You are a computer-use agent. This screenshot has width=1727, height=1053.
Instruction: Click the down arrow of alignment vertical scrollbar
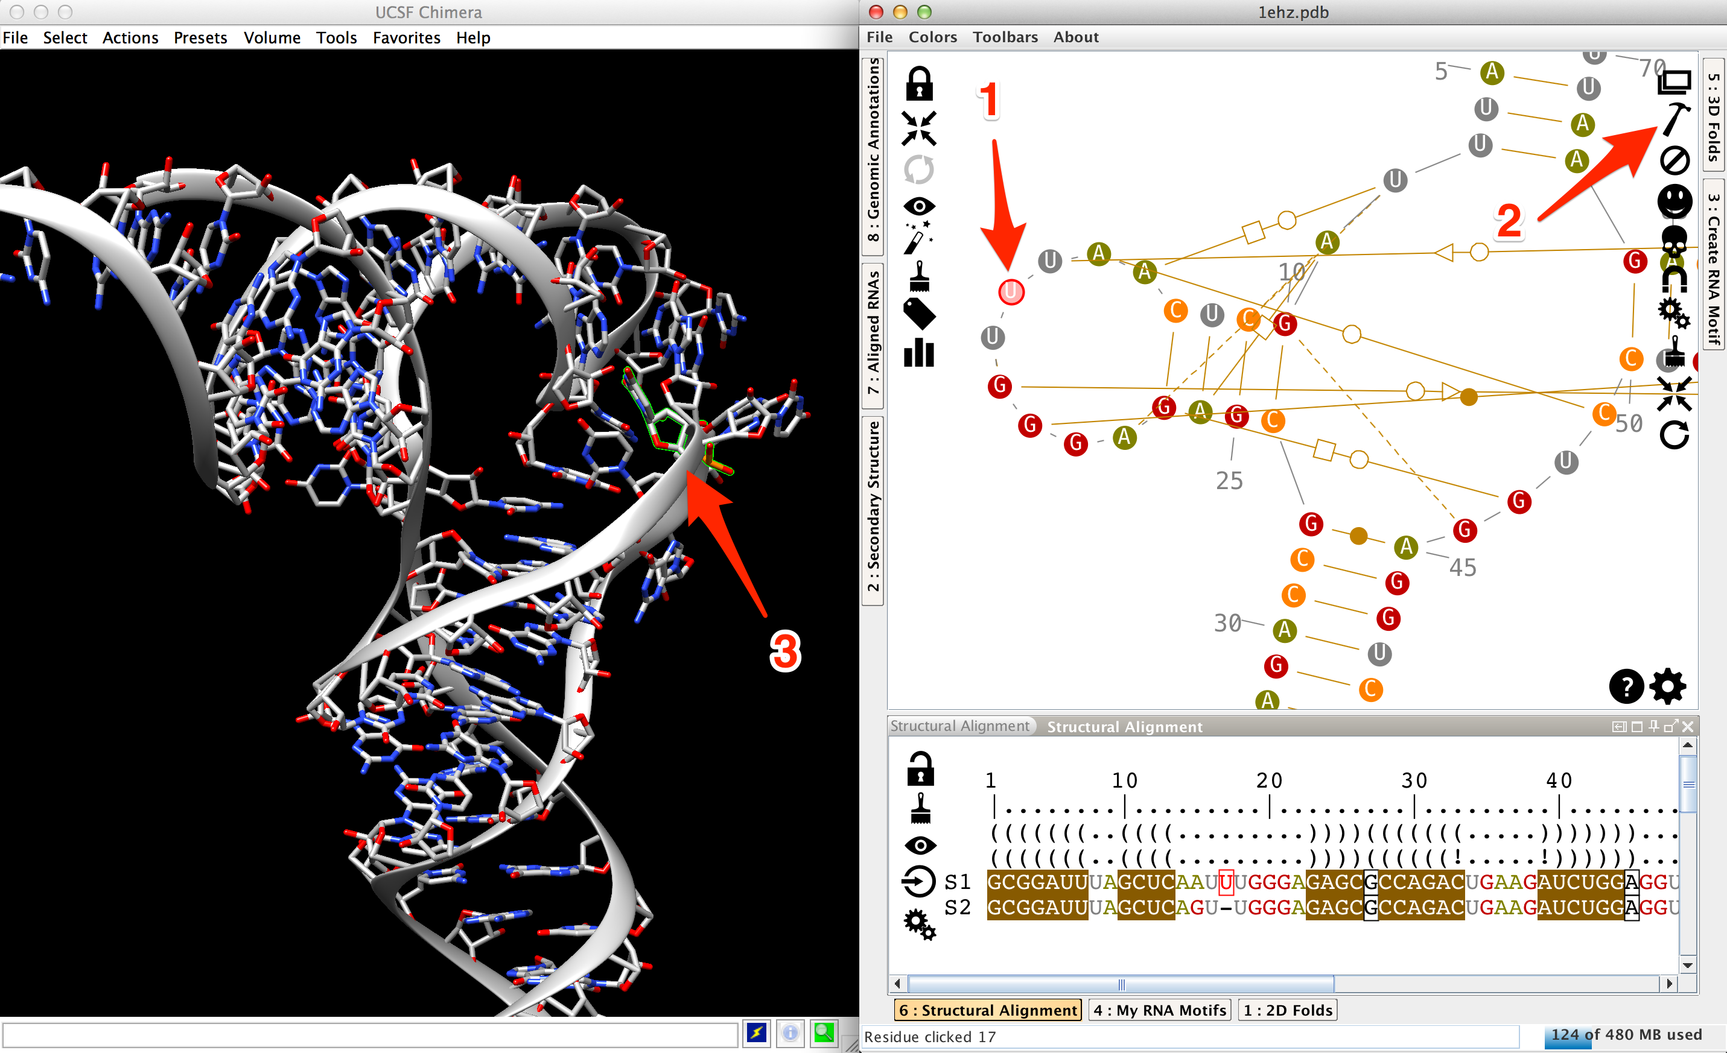[1688, 965]
